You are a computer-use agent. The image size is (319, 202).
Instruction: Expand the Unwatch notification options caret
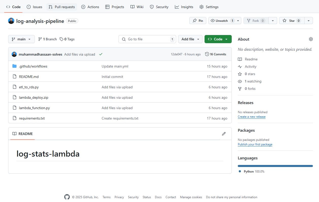[x=238, y=21]
